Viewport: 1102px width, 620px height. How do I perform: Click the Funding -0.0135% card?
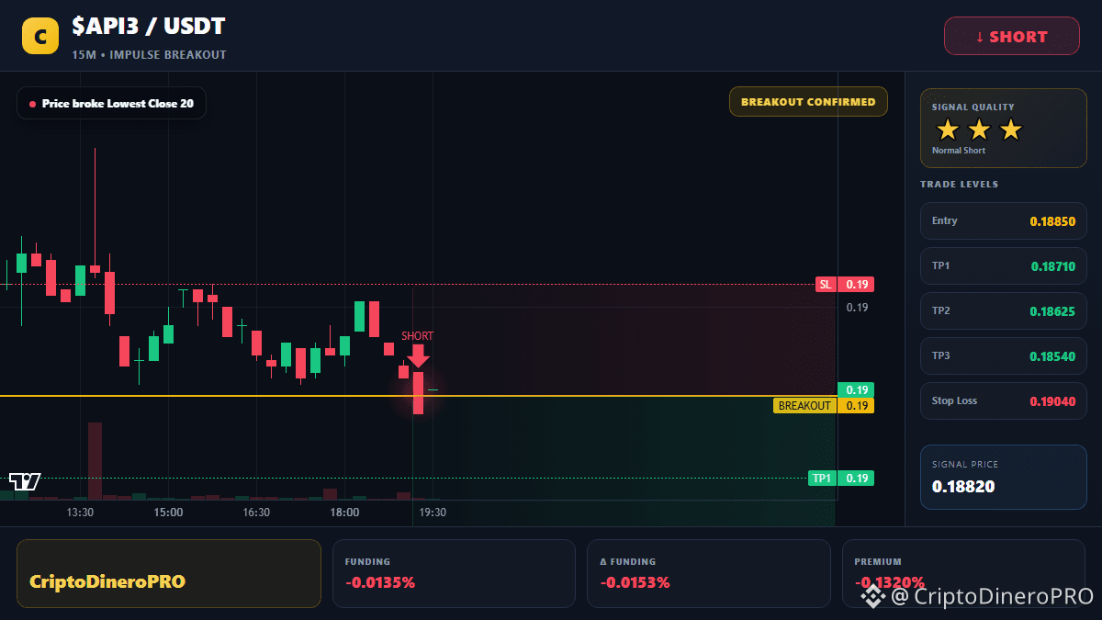pos(454,573)
